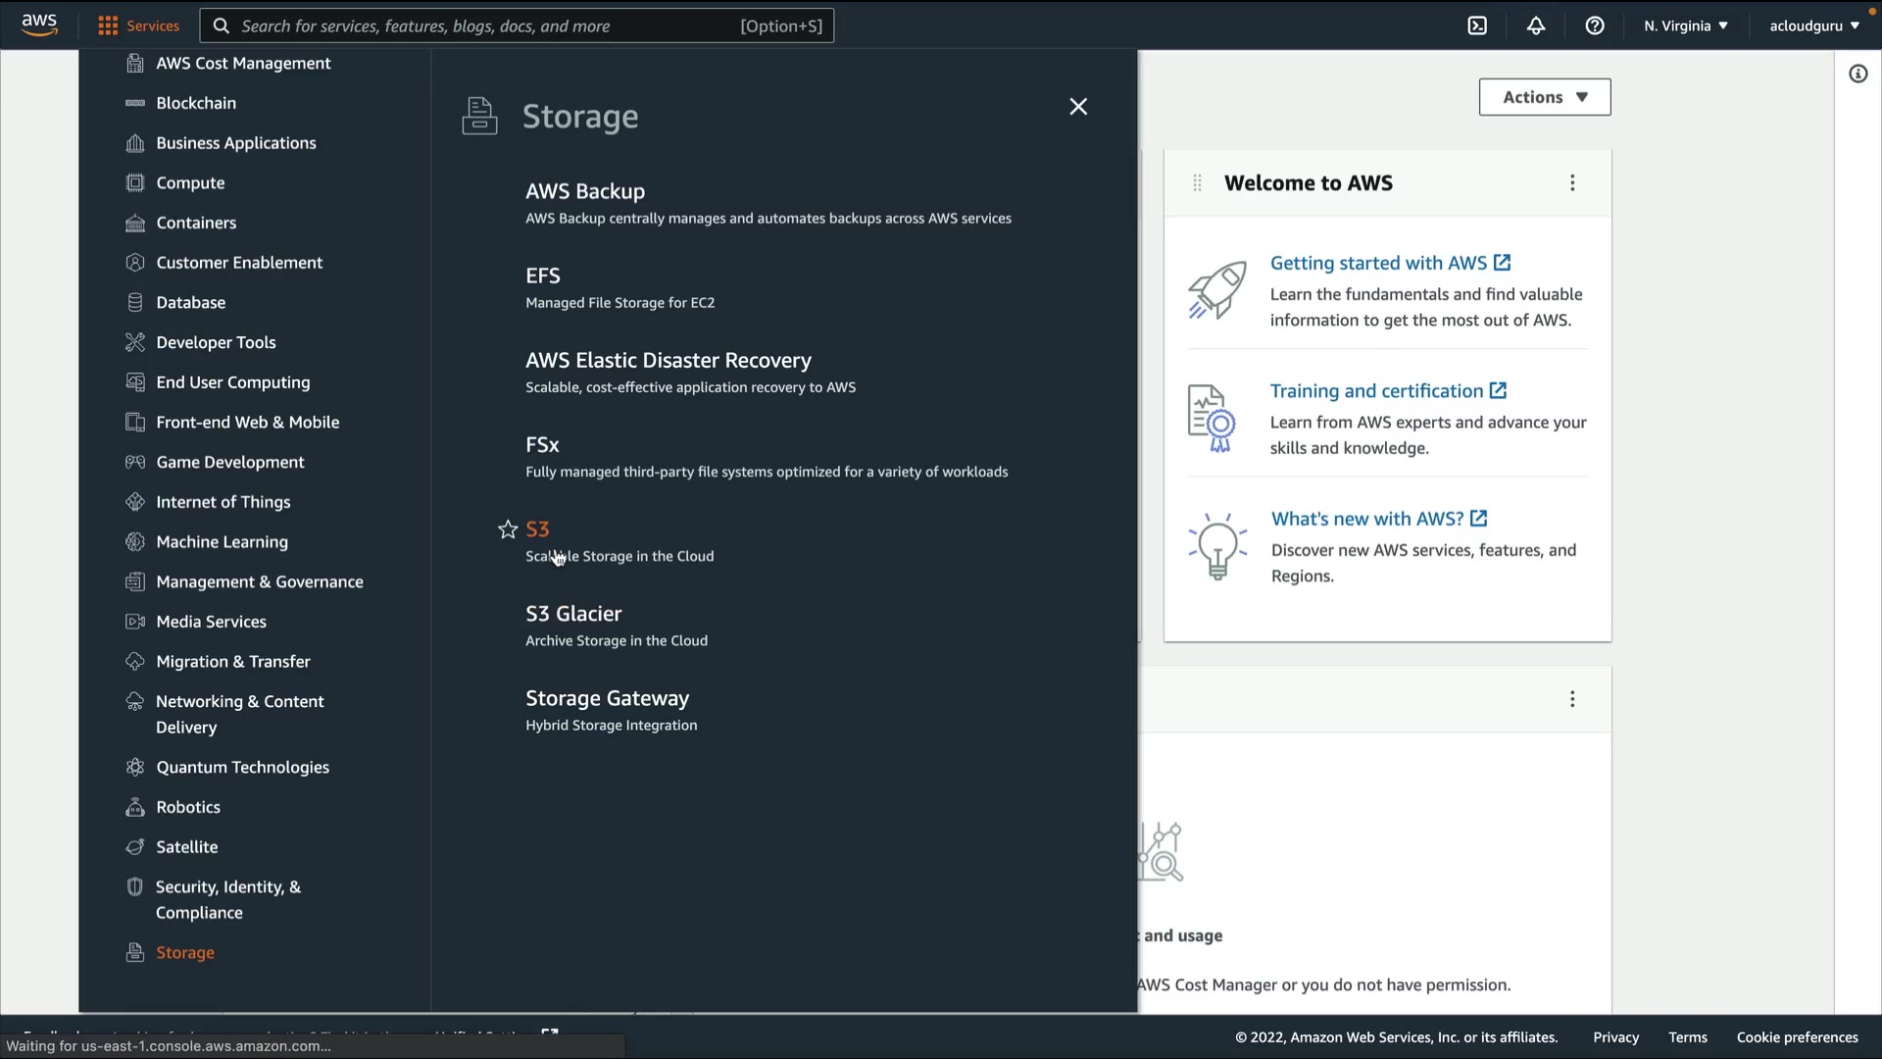
Task: Select the Database category
Action: click(x=190, y=303)
